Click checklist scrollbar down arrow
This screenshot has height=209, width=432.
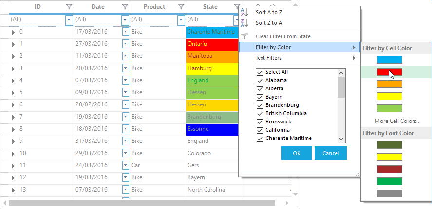tap(341, 139)
